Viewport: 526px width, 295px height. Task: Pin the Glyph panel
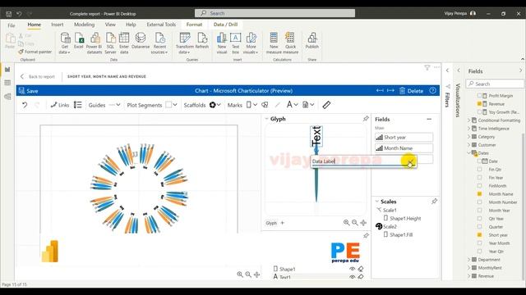(366, 119)
